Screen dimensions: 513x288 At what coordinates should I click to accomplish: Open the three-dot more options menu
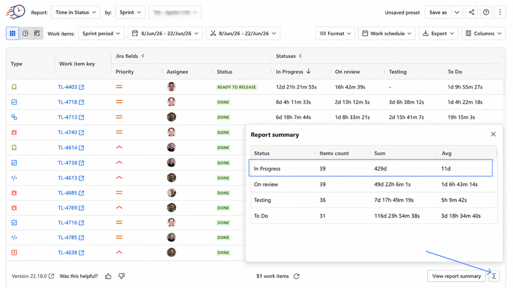[x=500, y=12]
